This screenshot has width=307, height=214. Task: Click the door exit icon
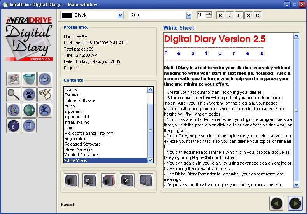[x=29, y=126]
